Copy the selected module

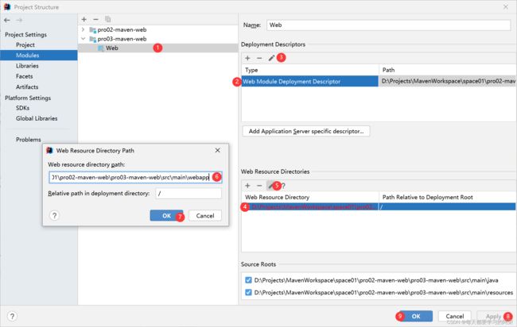(x=108, y=19)
